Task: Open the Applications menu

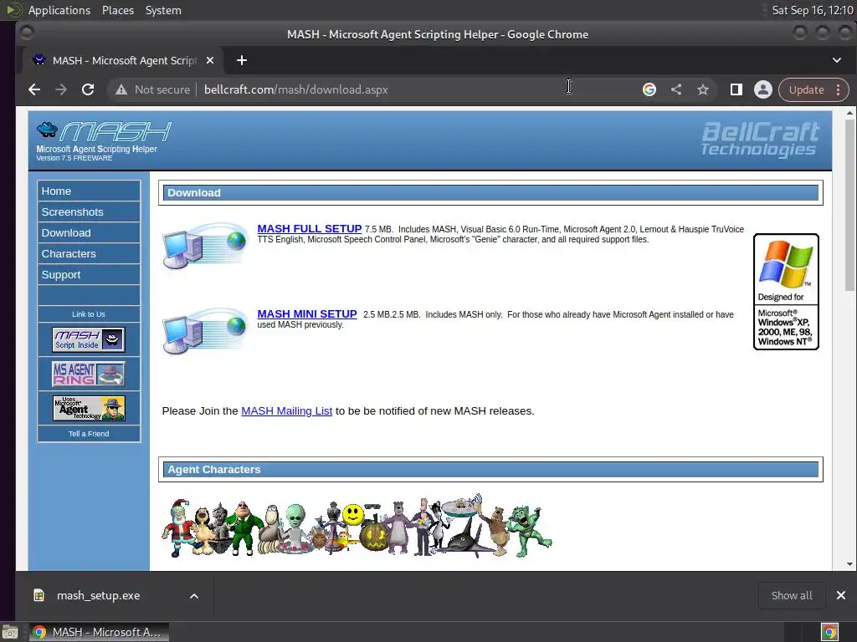Action: 59,10
